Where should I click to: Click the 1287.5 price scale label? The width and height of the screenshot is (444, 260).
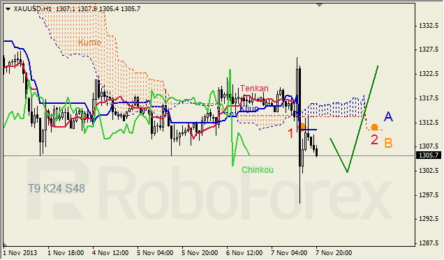(429, 243)
